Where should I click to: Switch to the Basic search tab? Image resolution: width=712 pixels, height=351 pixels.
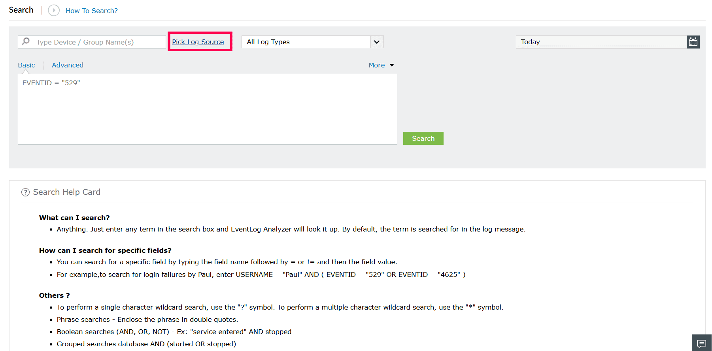click(26, 65)
